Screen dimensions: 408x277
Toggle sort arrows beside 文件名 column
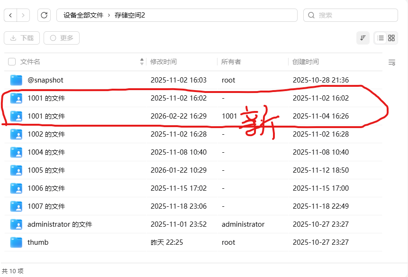click(x=142, y=62)
